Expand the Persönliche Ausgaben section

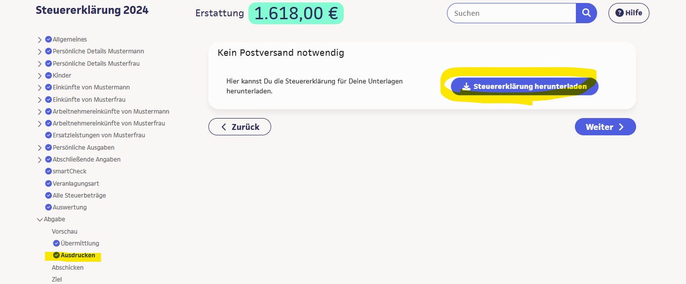(40, 148)
